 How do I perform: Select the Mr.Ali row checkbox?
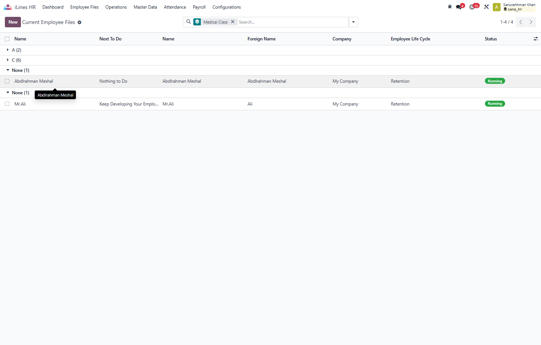pyautogui.click(x=7, y=104)
